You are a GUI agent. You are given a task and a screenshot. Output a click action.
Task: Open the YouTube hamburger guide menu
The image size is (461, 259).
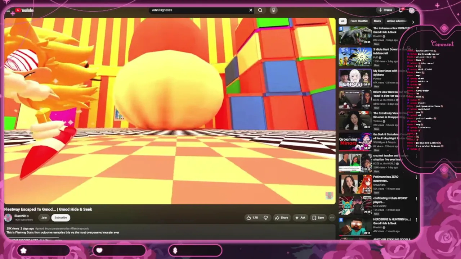click(x=8, y=10)
